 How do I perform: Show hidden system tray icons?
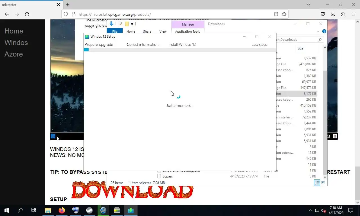(310, 210)
